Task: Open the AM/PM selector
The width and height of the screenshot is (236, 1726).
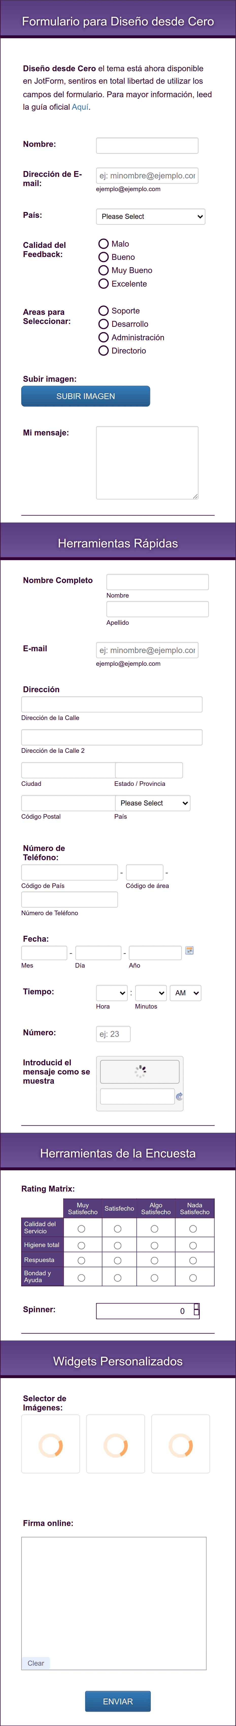Action: coord(186,993)
